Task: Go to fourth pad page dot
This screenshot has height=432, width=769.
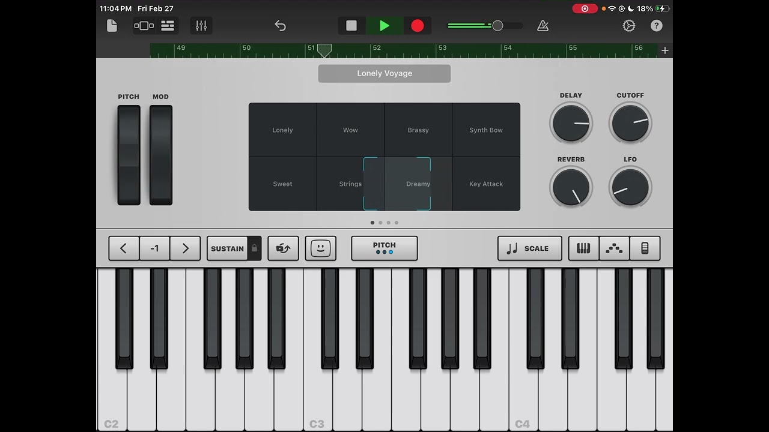Action: click(397, 223)
